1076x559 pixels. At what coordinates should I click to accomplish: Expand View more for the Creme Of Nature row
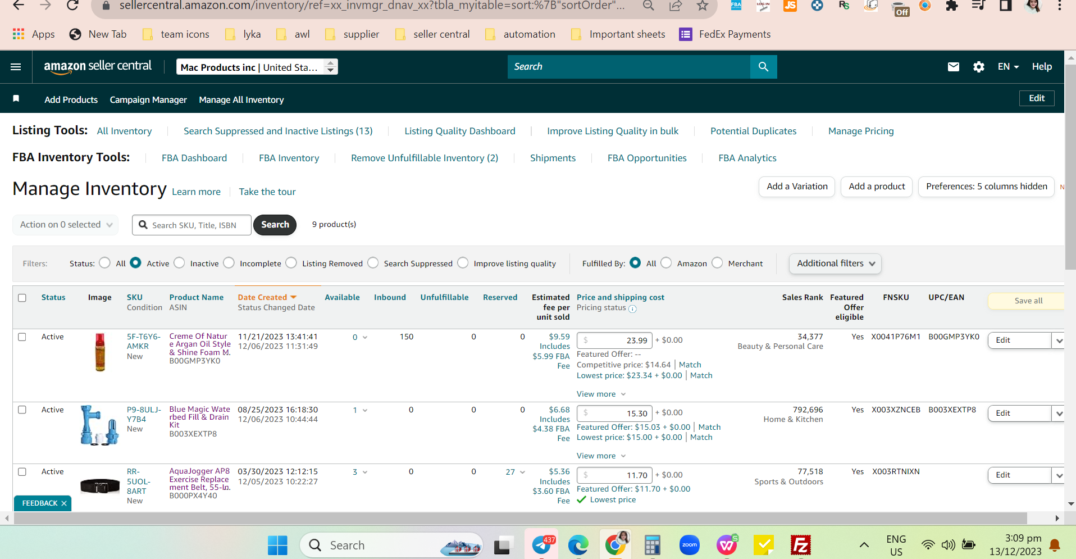click(x=601, y=394)
